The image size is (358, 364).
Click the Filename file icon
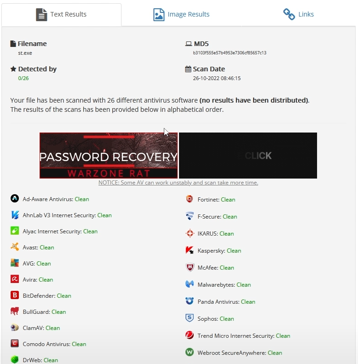coord(13,44)
